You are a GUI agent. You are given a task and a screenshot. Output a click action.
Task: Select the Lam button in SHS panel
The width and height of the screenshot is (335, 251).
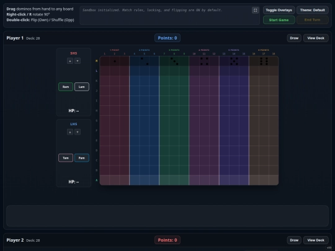(x=82, y=87)
